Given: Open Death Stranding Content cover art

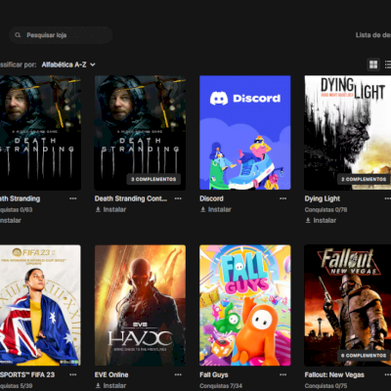Looking at the screenshot, I should 140,133.
